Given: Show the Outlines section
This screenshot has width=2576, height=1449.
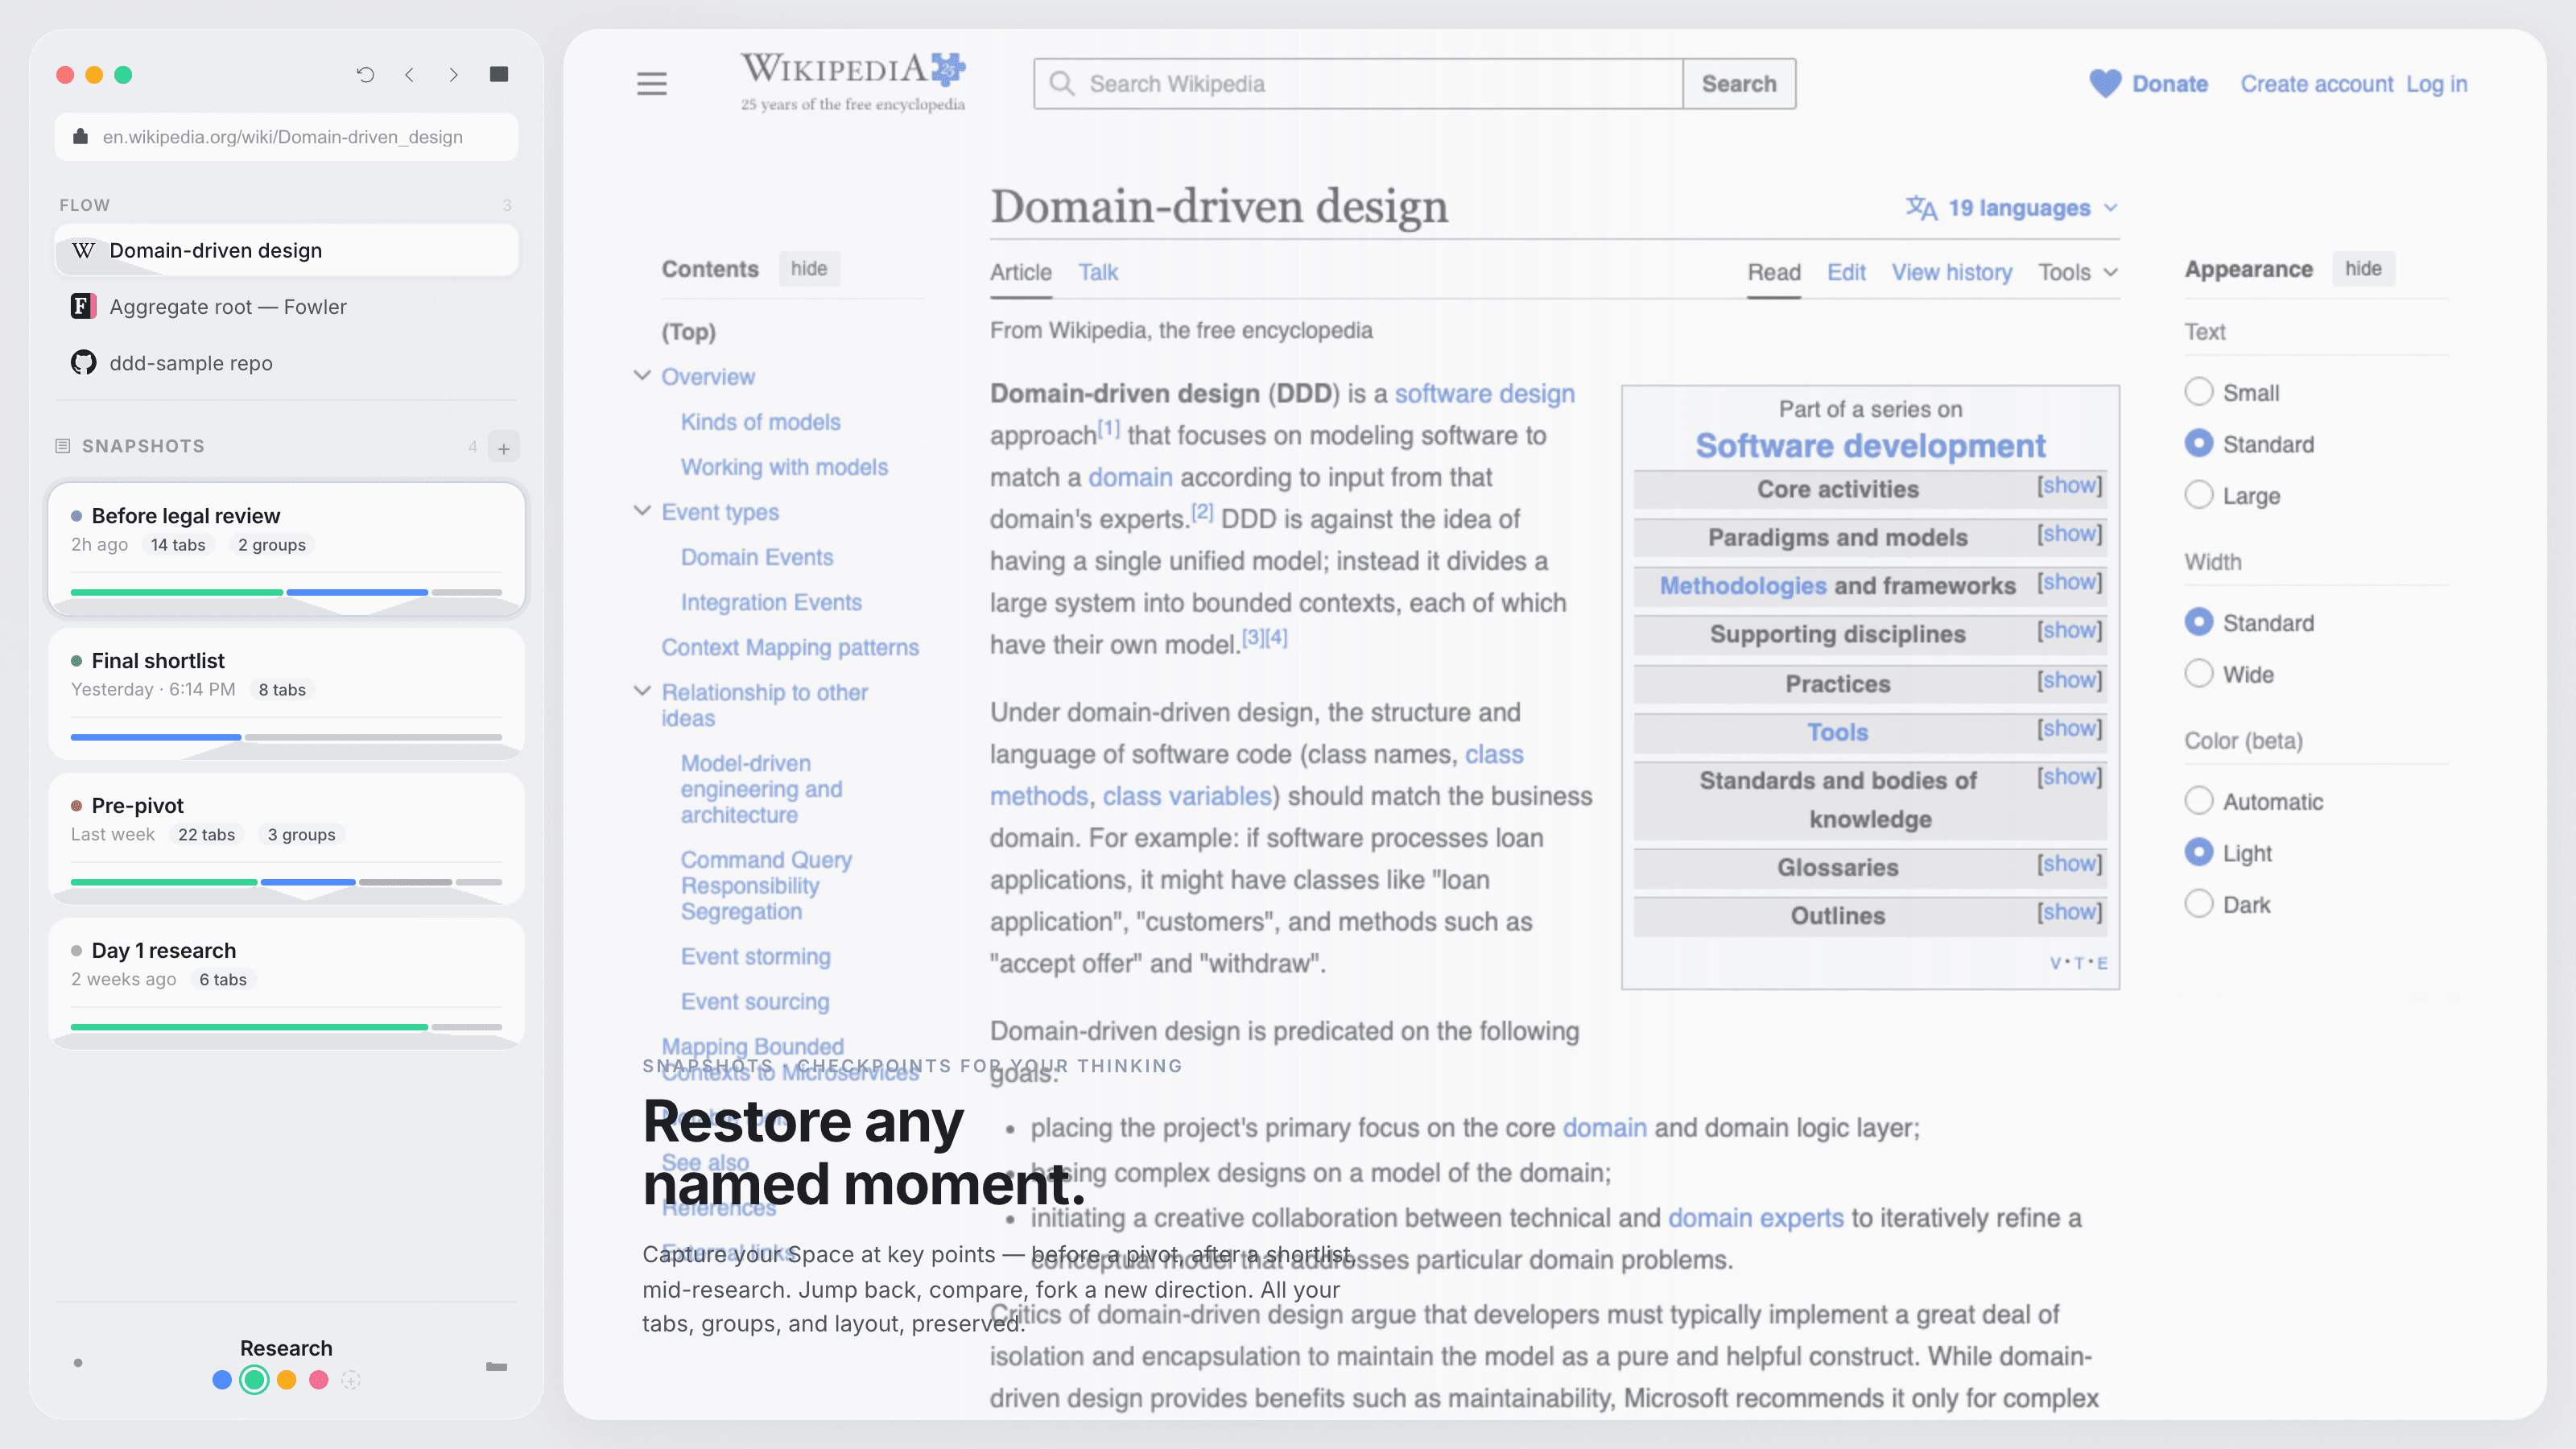Looking at the screenshot, I should [x=2069, y=912].
